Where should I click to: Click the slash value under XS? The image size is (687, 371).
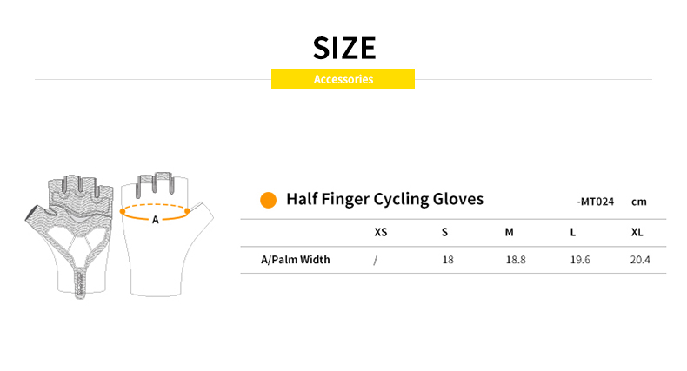[x=375, y=260]
